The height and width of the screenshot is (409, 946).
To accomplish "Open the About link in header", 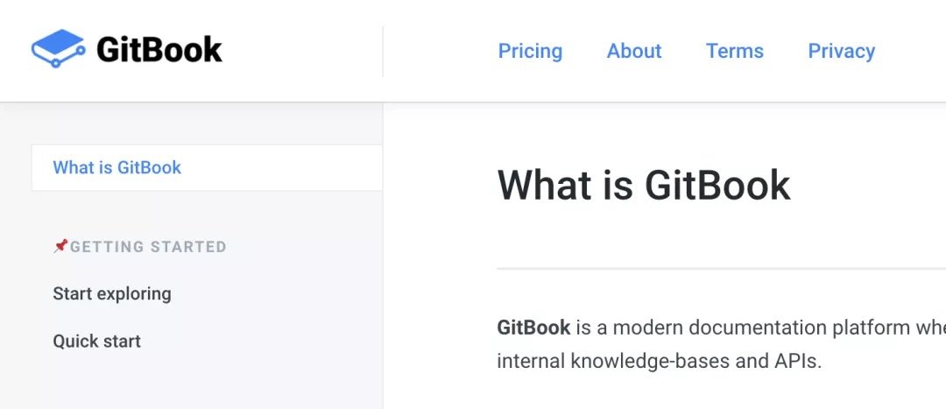I will pyautogui.click(x=634, y=52).
